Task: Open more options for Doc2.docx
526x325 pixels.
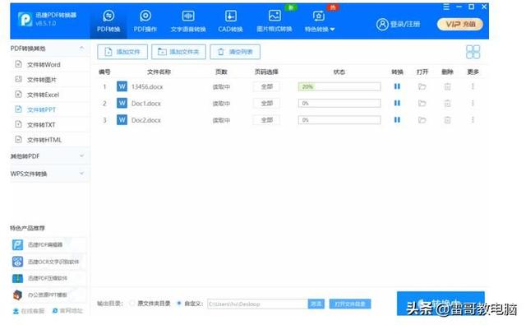Action: (473, 119)
